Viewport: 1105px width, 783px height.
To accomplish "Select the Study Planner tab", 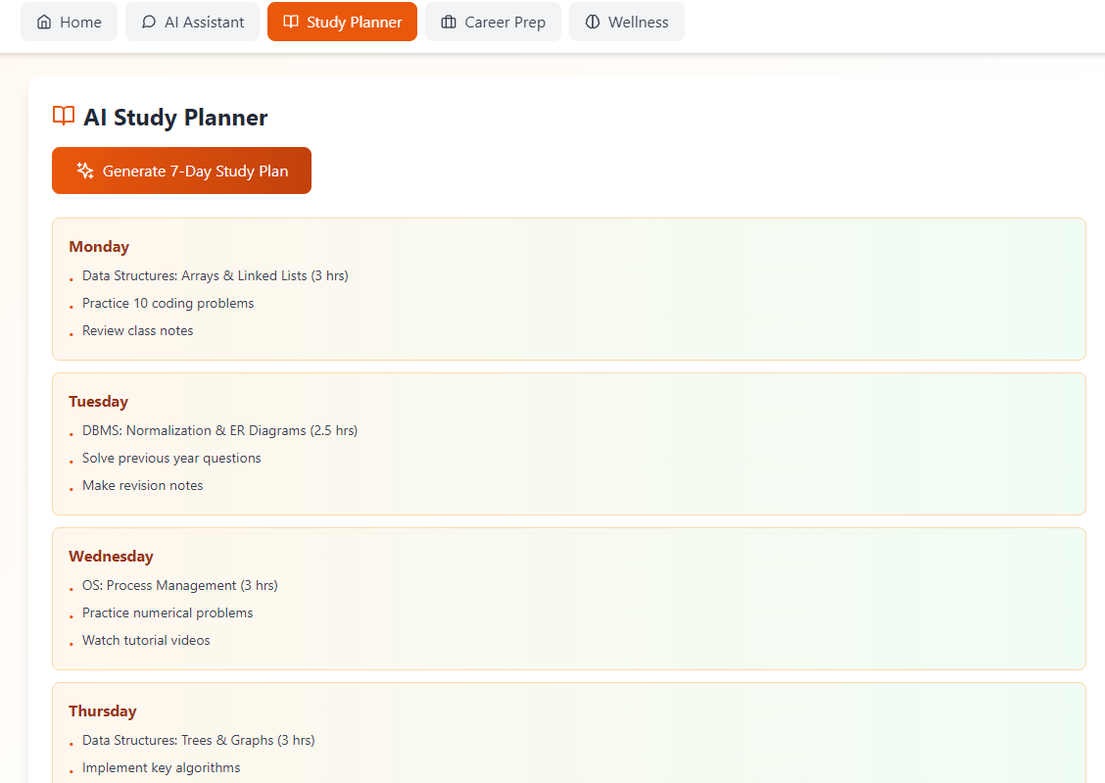I will (x=343, y=22).
